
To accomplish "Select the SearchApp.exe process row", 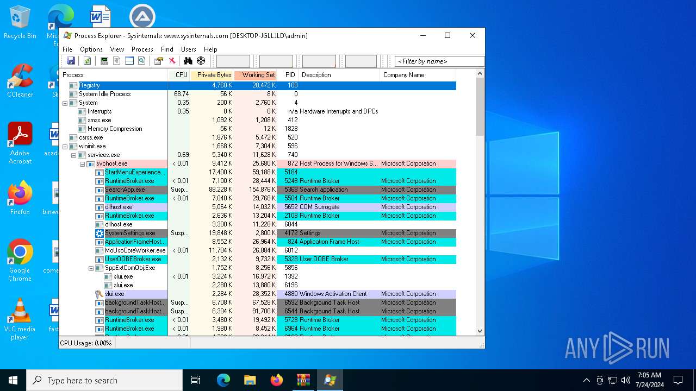I will click(258, 190).
